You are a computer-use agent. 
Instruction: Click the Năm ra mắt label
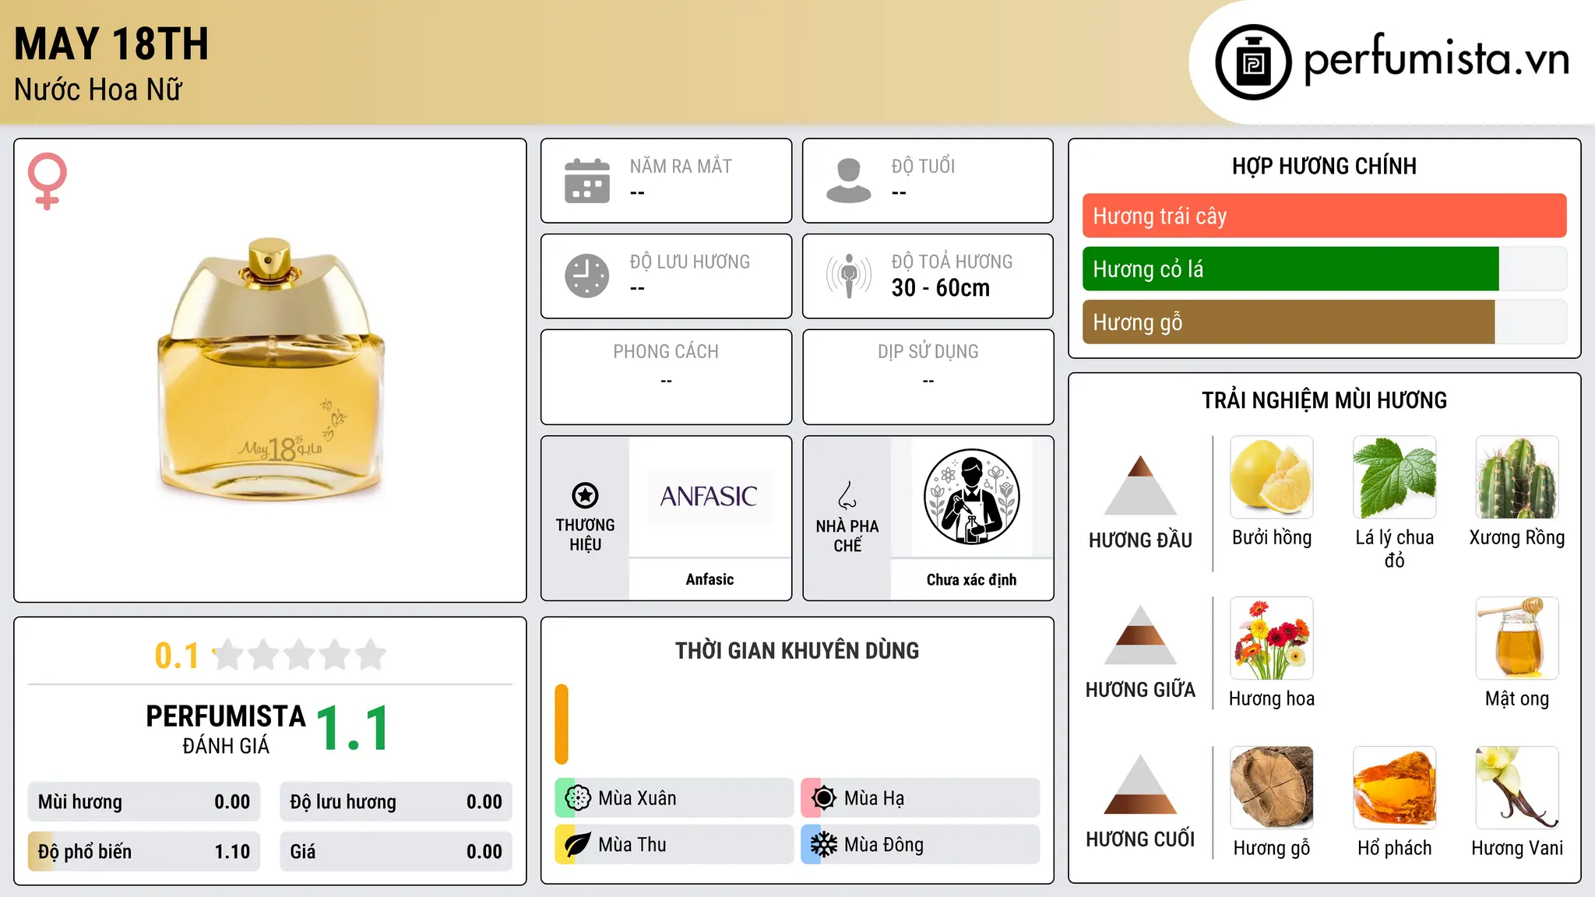tap(681, 166)
